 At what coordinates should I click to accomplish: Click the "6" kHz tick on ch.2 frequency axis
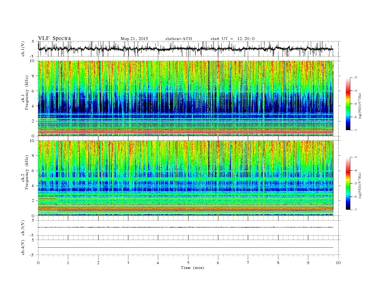click(x=34, y=171)
